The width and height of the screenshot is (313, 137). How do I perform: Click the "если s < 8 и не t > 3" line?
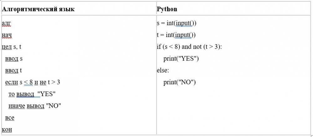33,82
